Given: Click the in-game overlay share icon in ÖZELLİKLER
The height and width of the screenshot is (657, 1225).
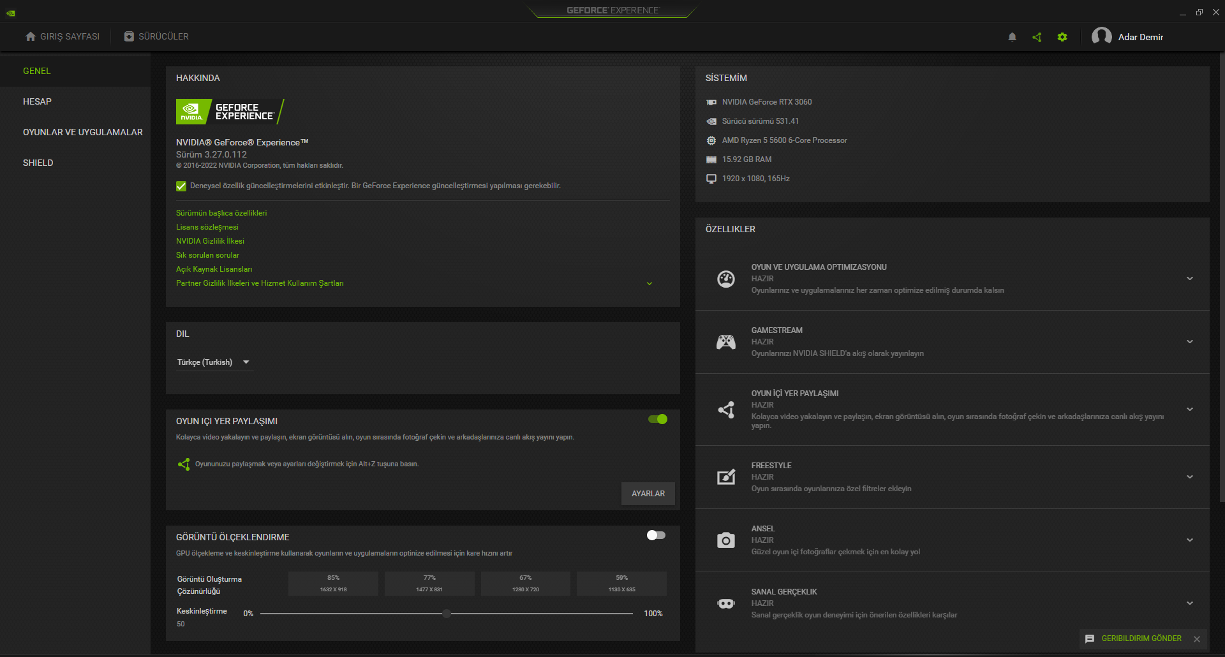Looking at the screenshot, I should pos(726,410).
